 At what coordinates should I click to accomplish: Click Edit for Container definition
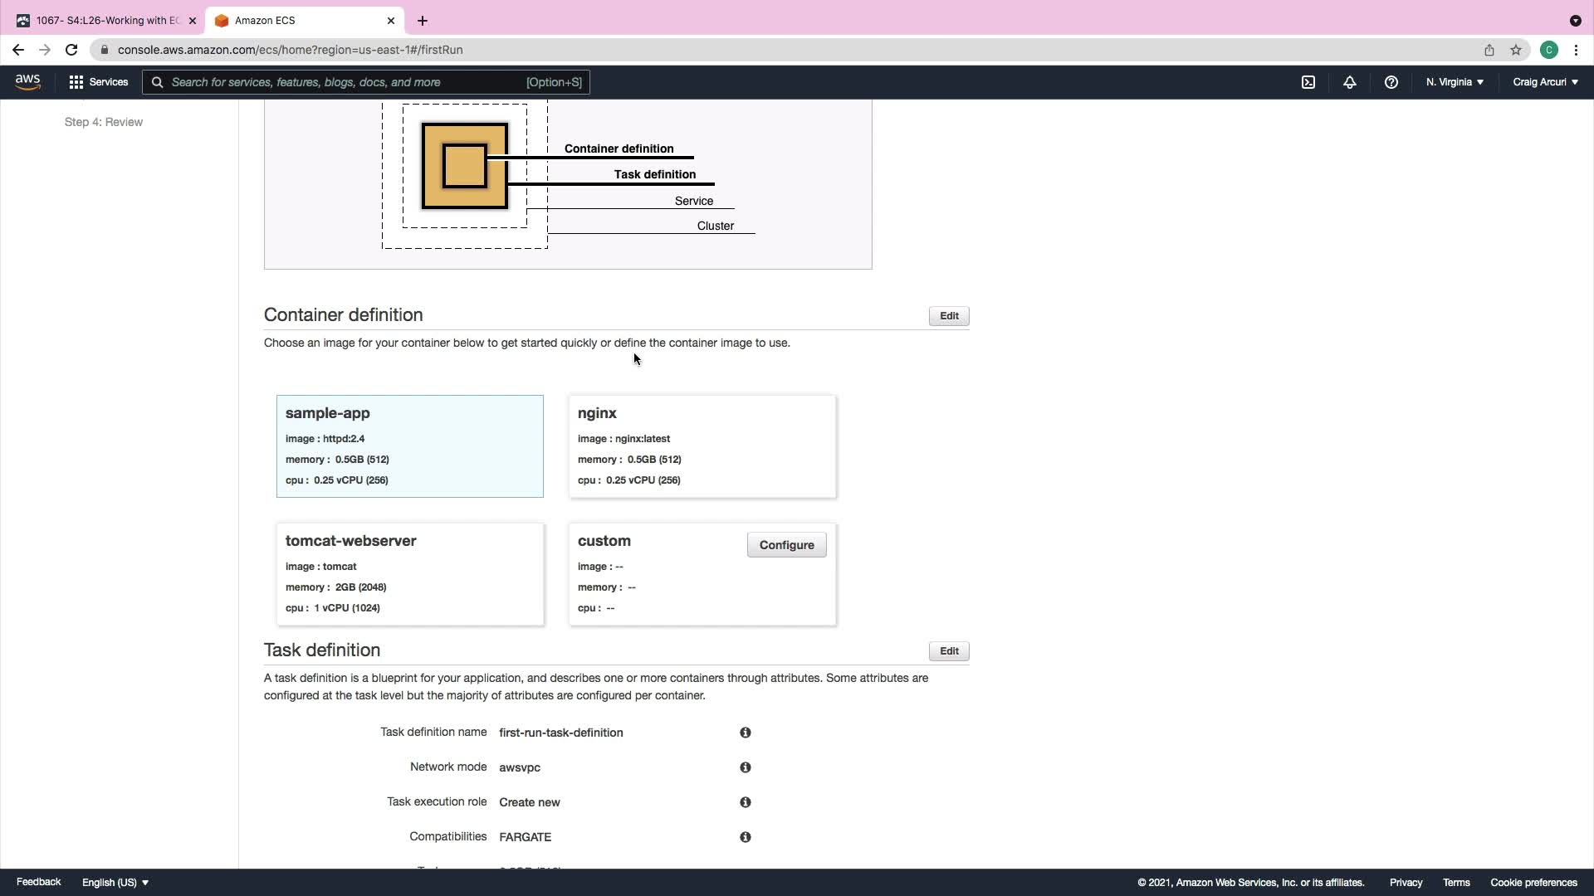tap(949, 316)
